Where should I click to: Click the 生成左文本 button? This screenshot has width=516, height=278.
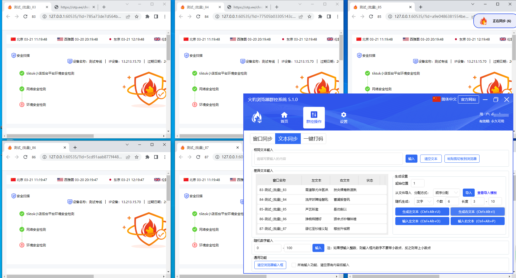[422, 212]
